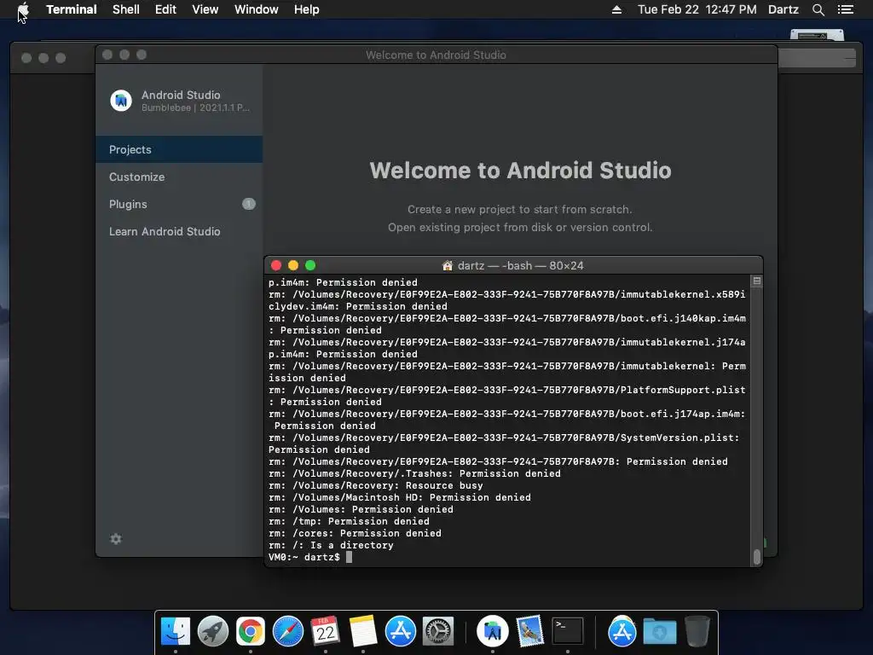Screen dimensions: 873x655
Task: Open the Notes app in the Dock
Action: click(x=363, y=631)
